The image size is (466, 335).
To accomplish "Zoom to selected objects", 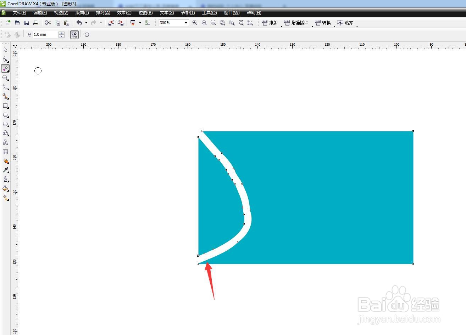I will (x=213, y=23).
